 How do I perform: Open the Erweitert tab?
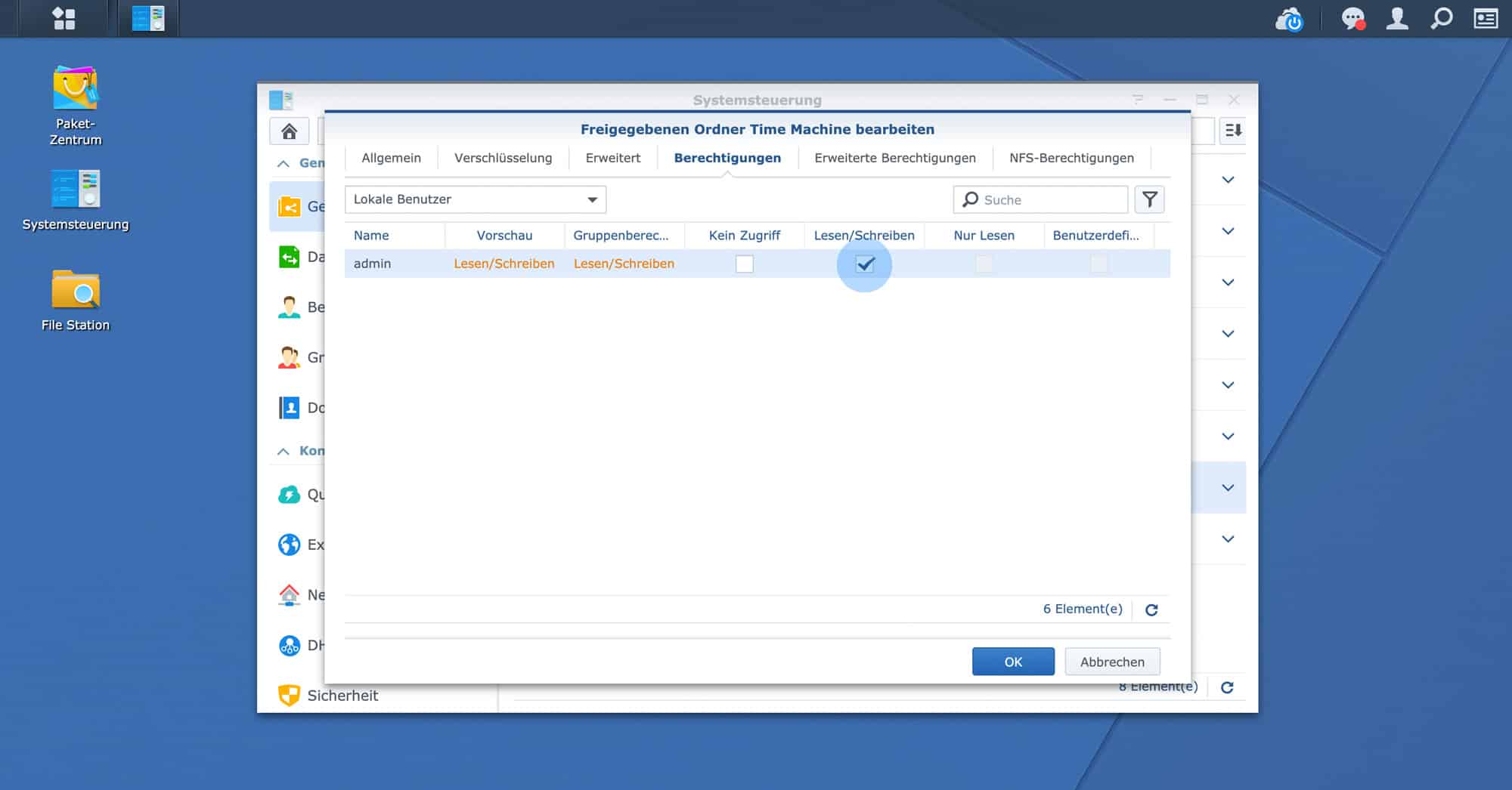click(x=613, y=158)
